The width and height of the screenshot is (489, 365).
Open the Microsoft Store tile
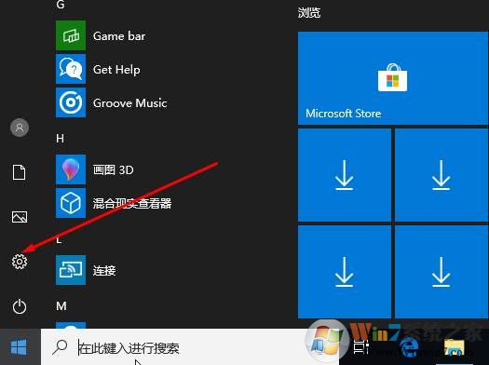tap(393, 78)
